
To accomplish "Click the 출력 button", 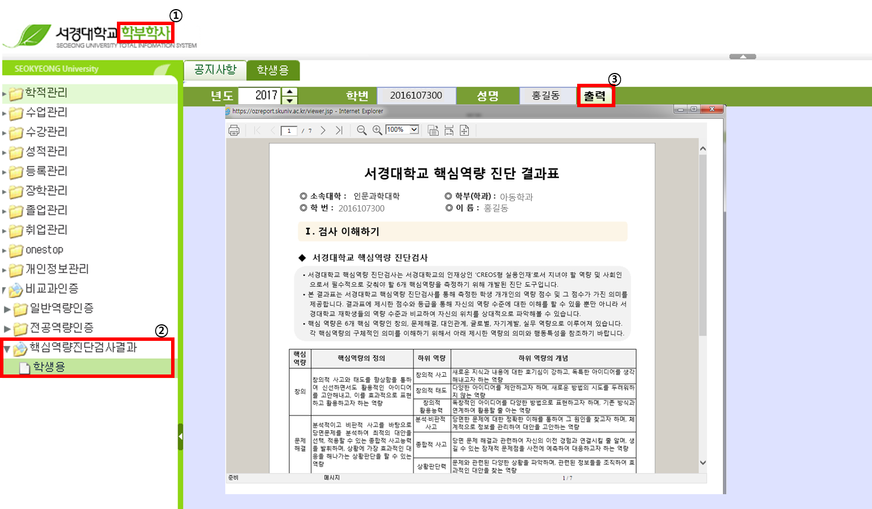I will click(x=595, y=95).
